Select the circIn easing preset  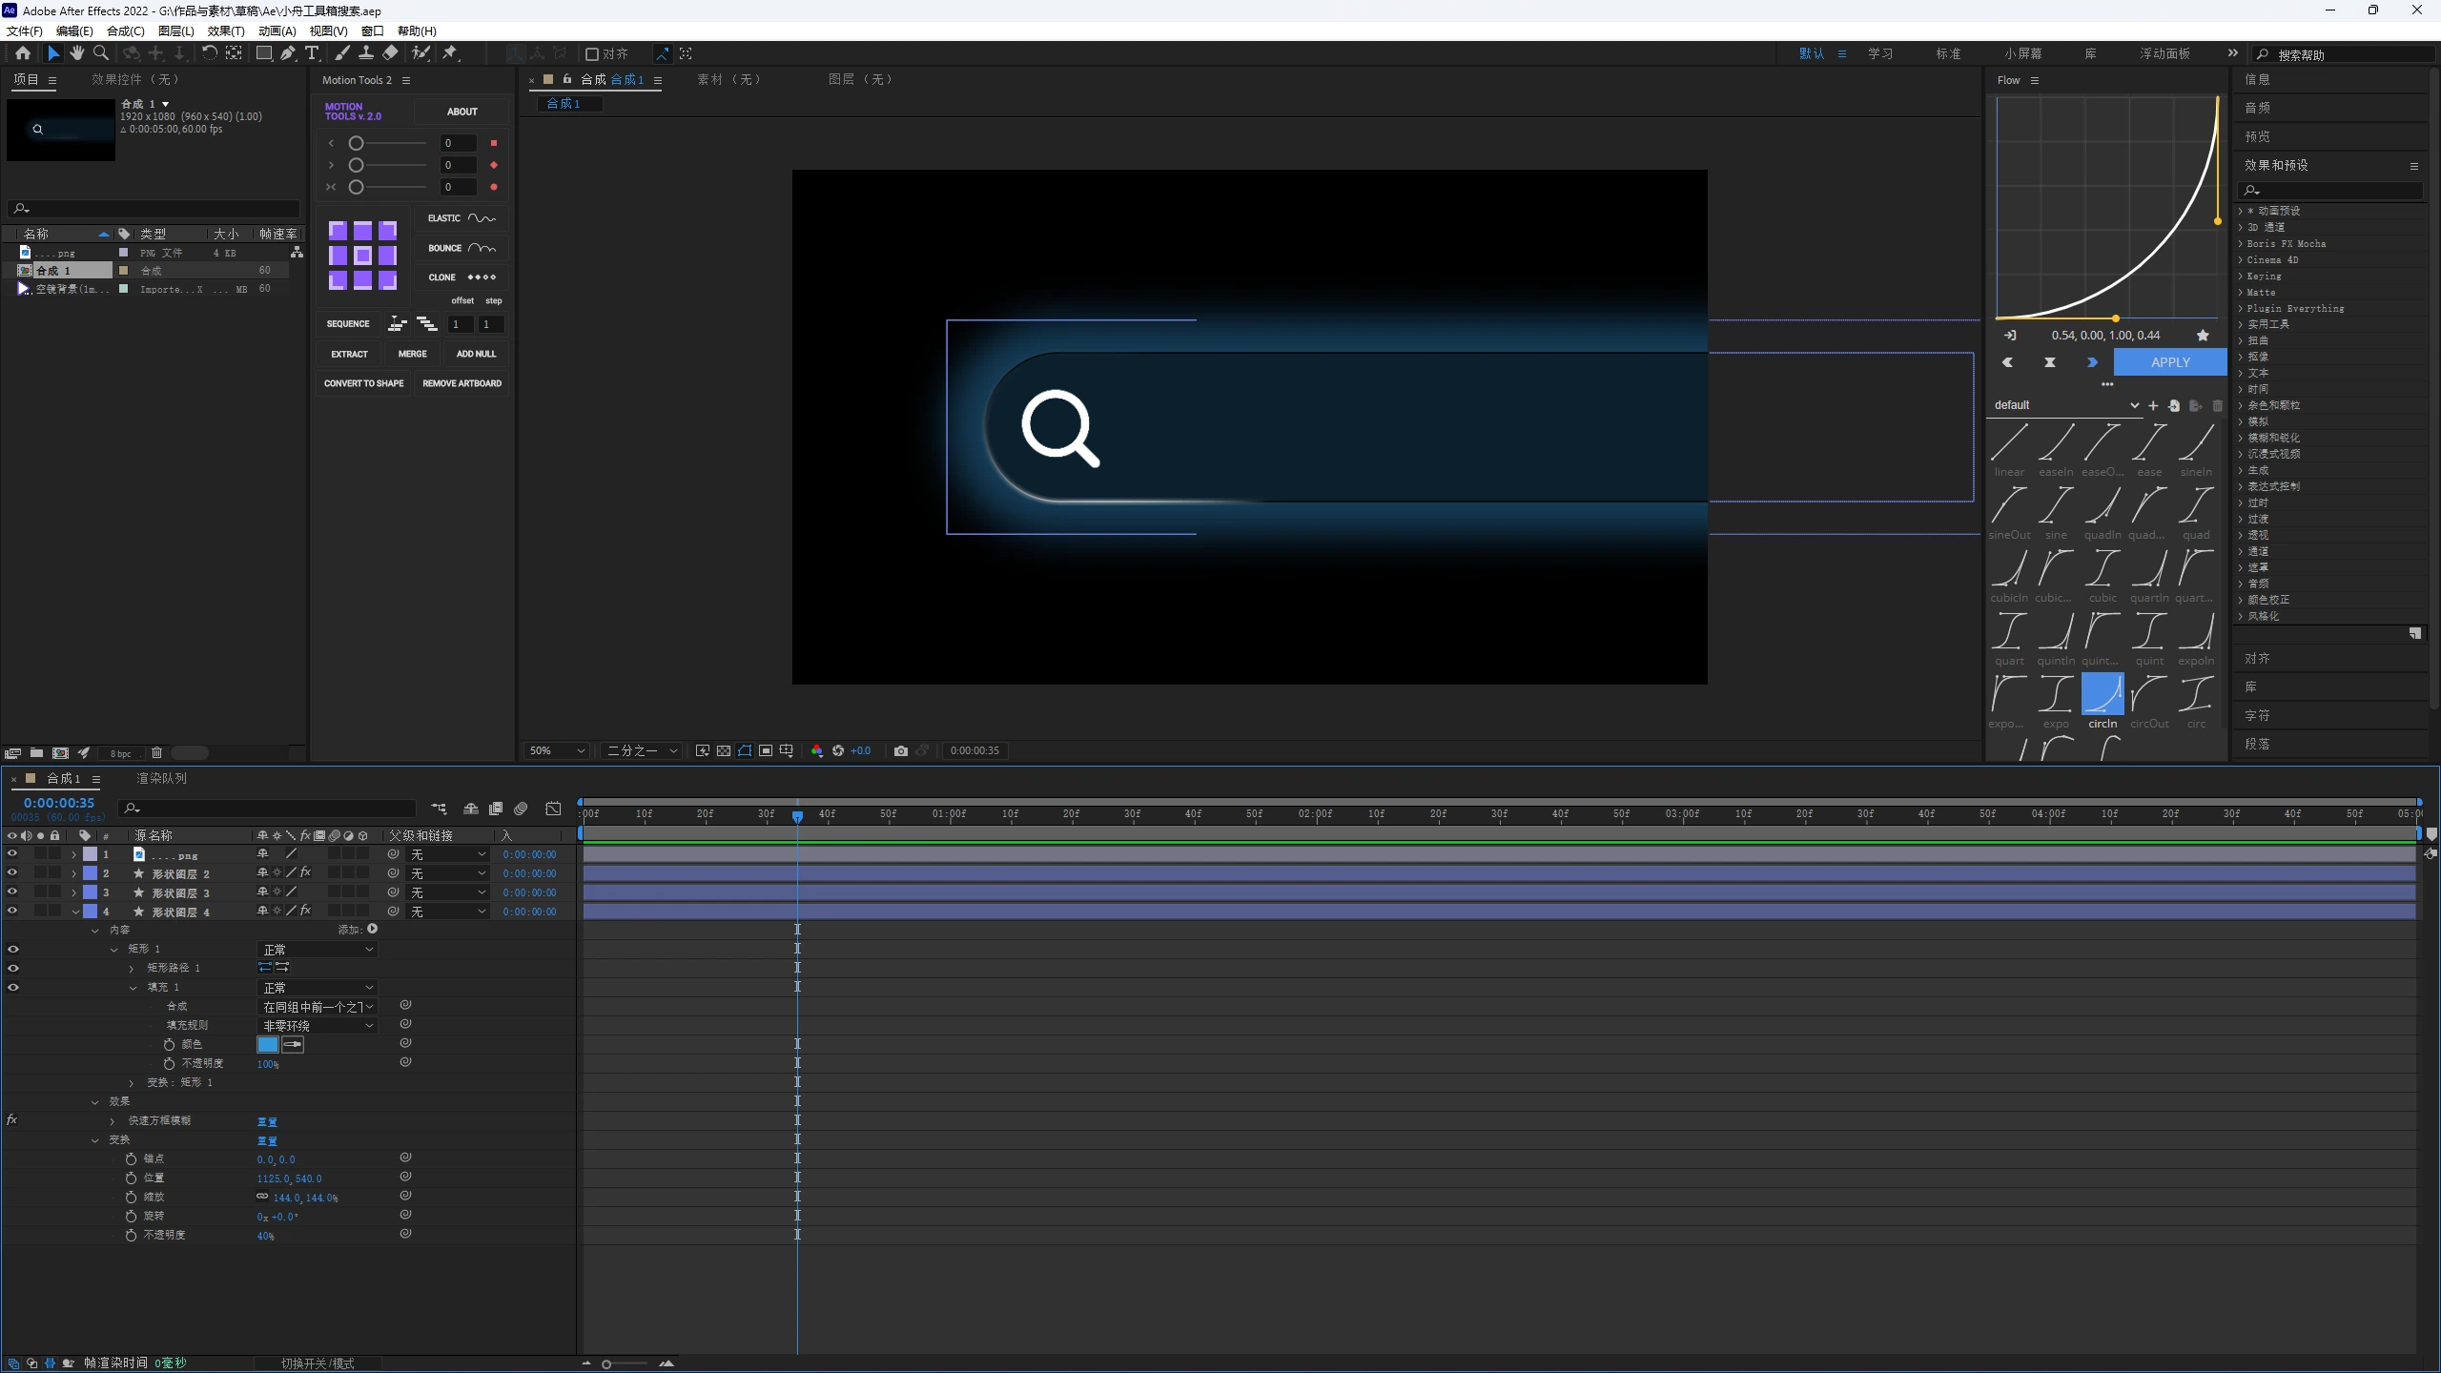(x=2102, y=695)
